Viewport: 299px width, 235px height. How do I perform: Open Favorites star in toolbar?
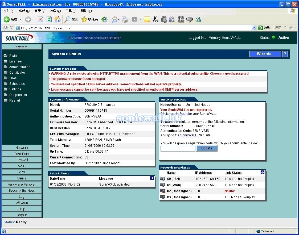point(84,19)
